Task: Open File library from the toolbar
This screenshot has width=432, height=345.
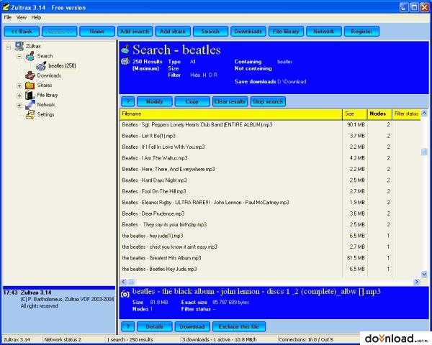Action: (x=286, y=32)
